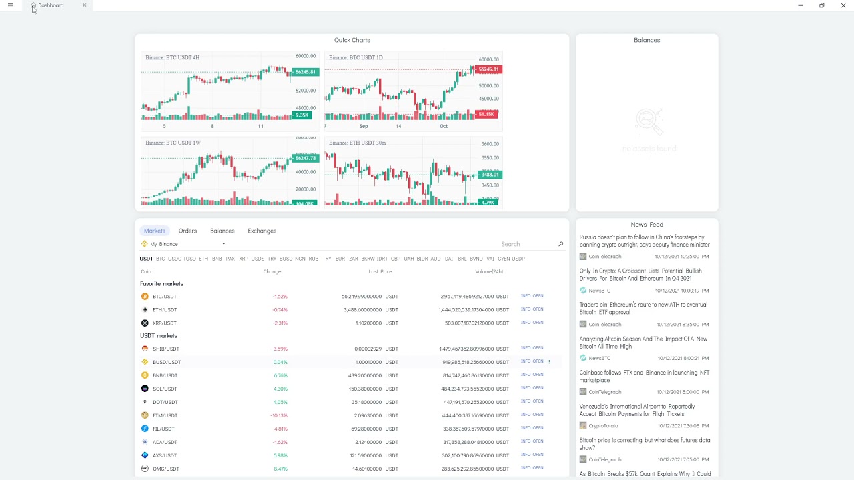Switch to the Markets tab
Viewport: 854px width, 480px height.
click(x=155, y=231)
